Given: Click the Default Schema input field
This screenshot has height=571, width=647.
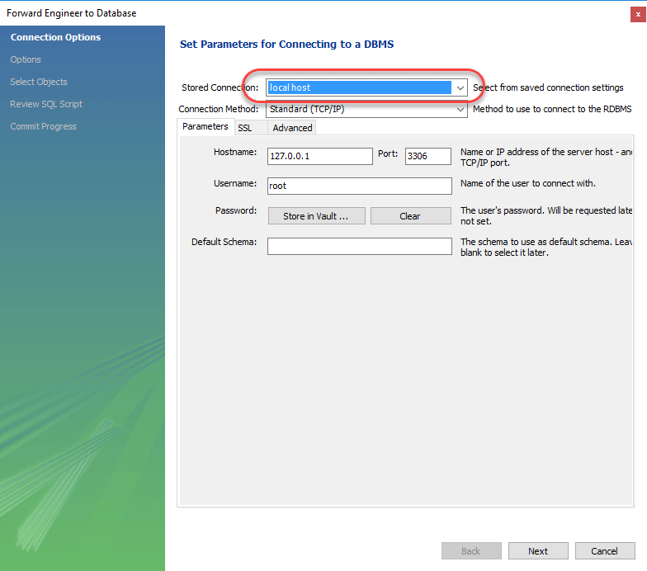Looking at the screenshot, I should pos(359,246).
